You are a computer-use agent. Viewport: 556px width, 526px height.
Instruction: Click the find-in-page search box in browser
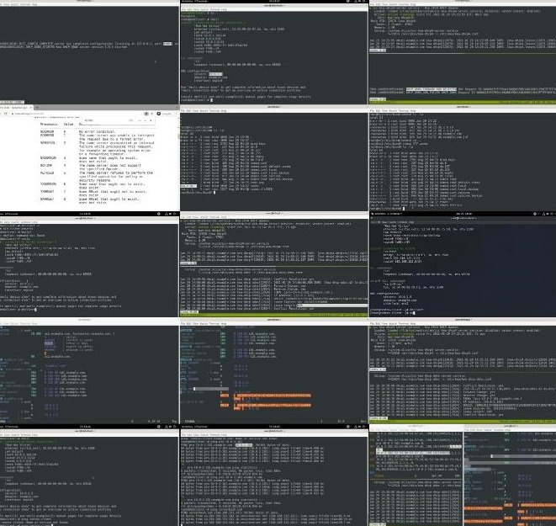click(104, 120)
